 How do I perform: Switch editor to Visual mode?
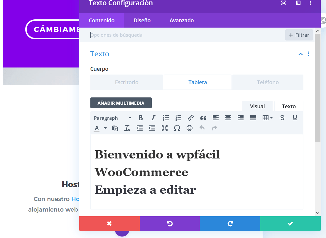point(257,106)
